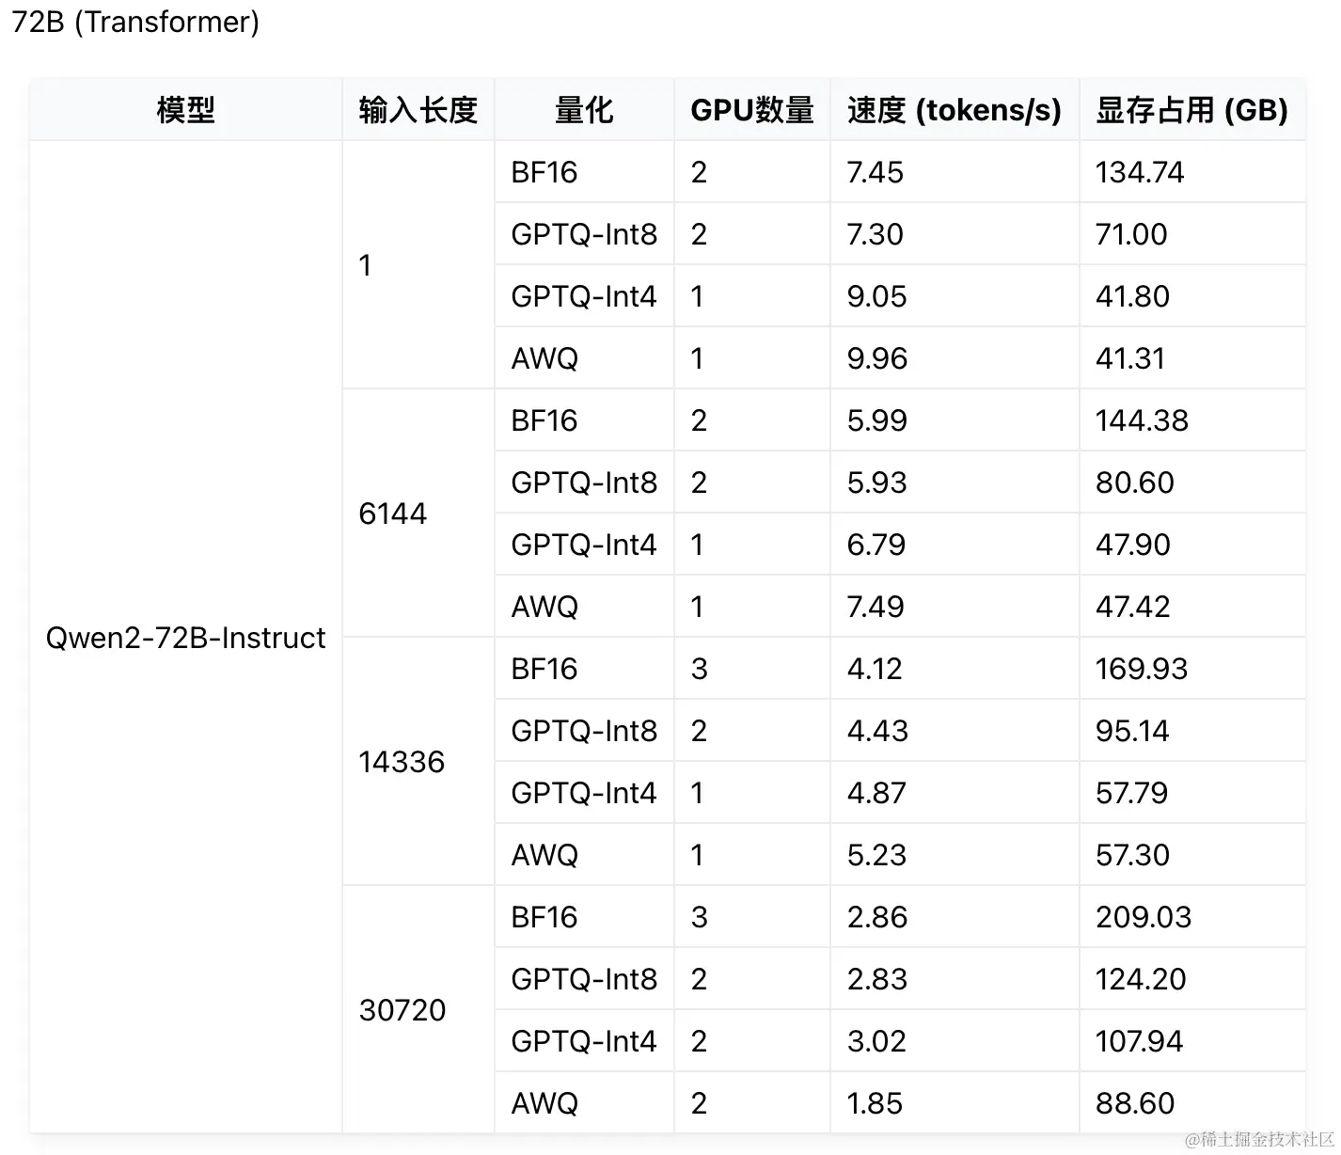
Task: Click the memory value '144.38'
Action: [1142, 420]
